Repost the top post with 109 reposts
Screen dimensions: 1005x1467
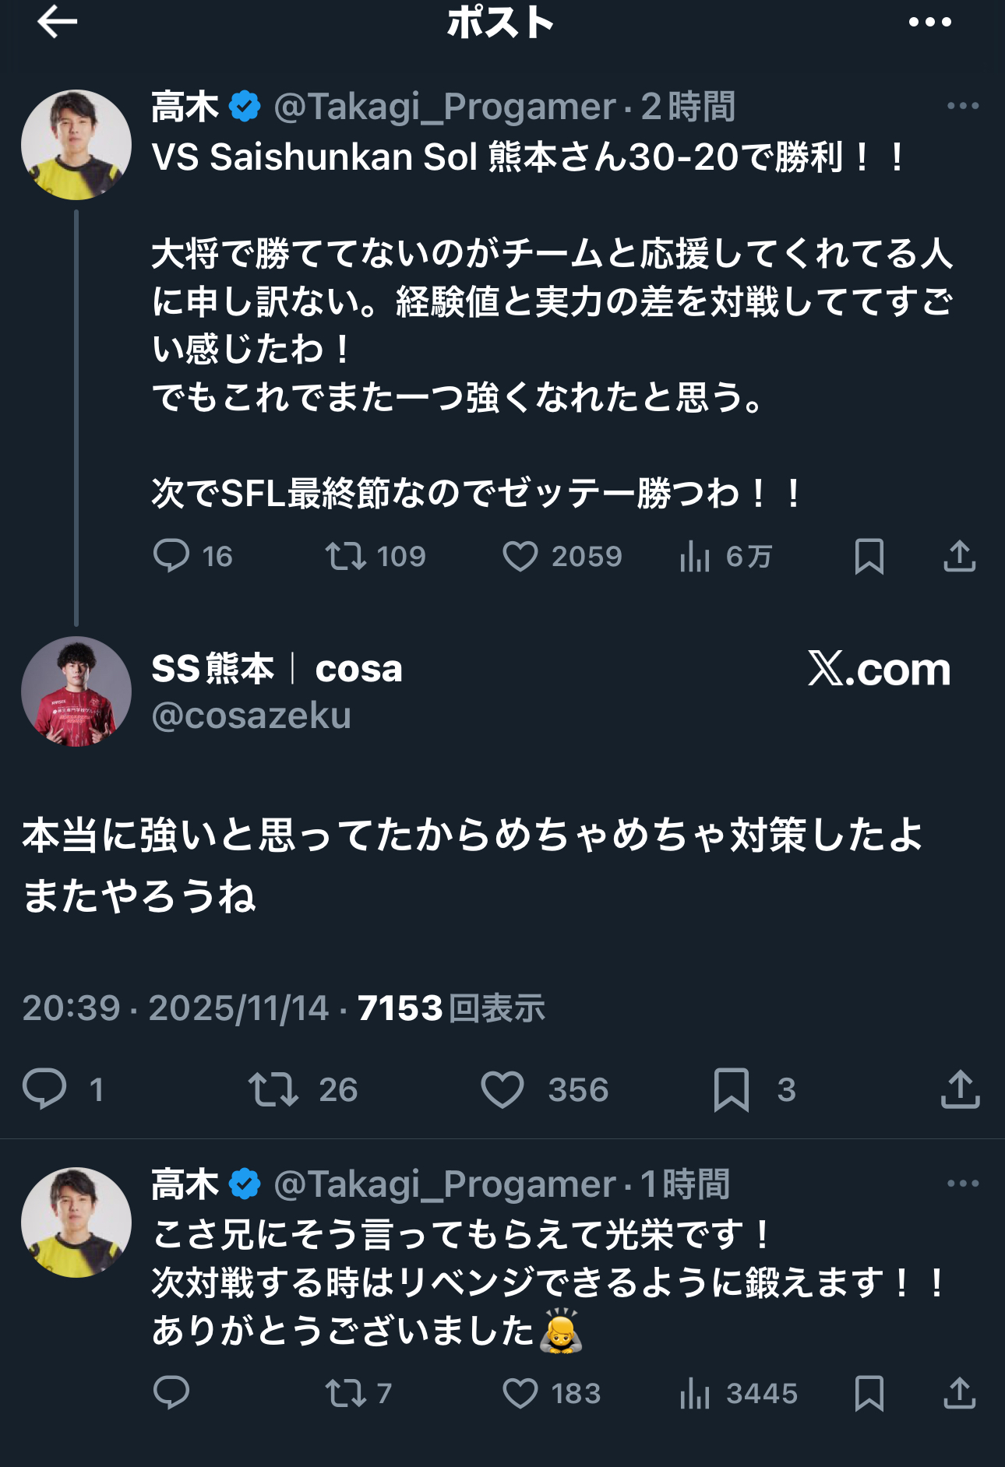tap(345, 556)
